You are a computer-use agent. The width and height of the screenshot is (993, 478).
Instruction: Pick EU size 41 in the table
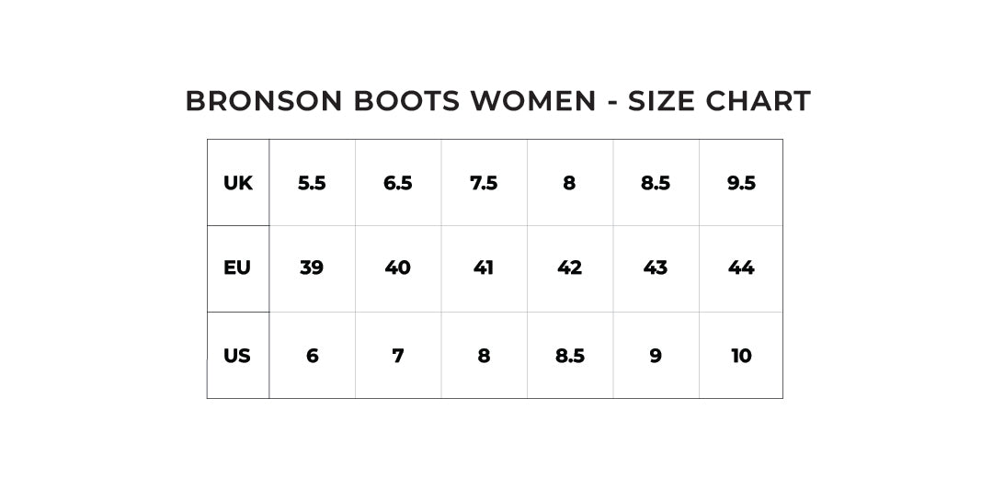484,268
